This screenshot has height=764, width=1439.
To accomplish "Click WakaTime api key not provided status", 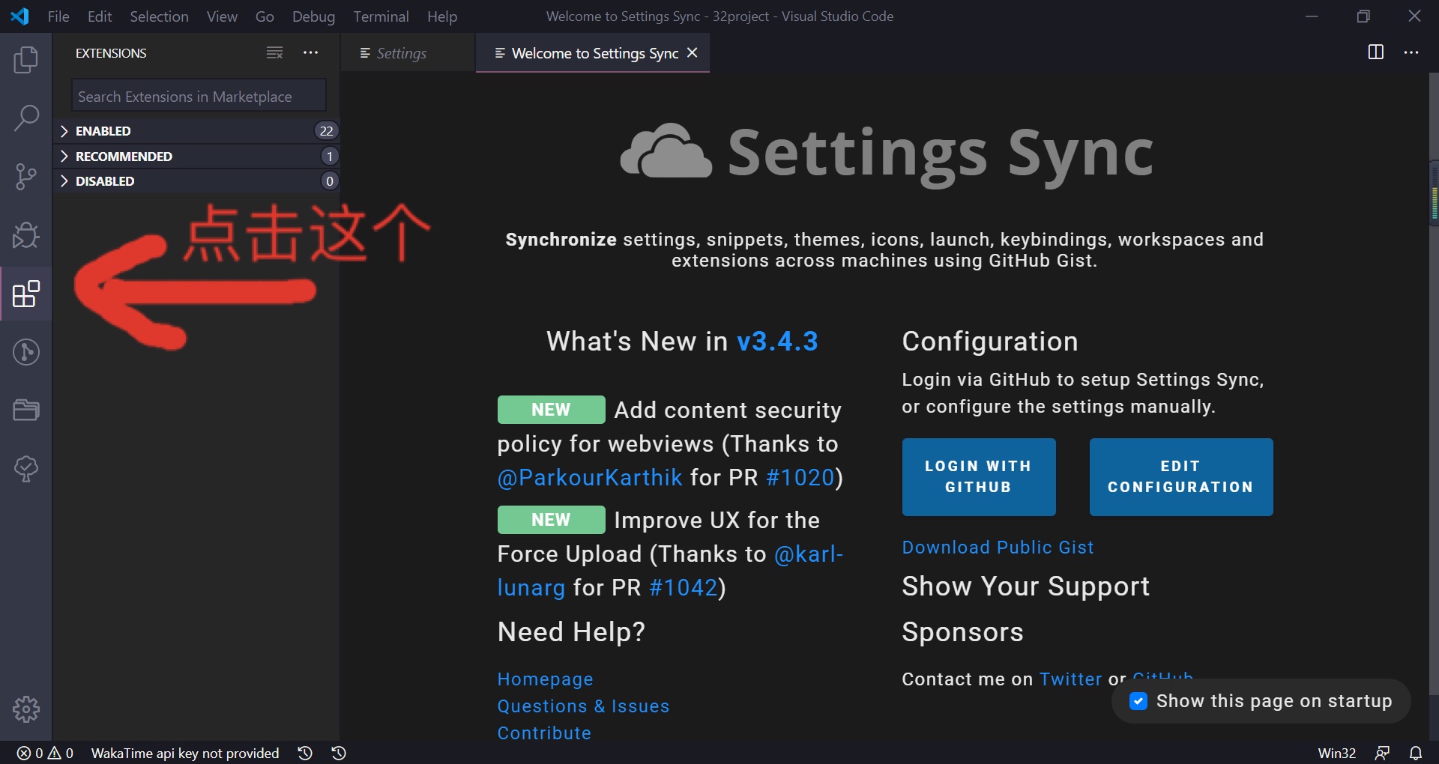I will 184,753.
